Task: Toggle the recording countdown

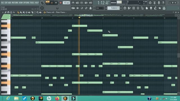Action: click(82, 3)
